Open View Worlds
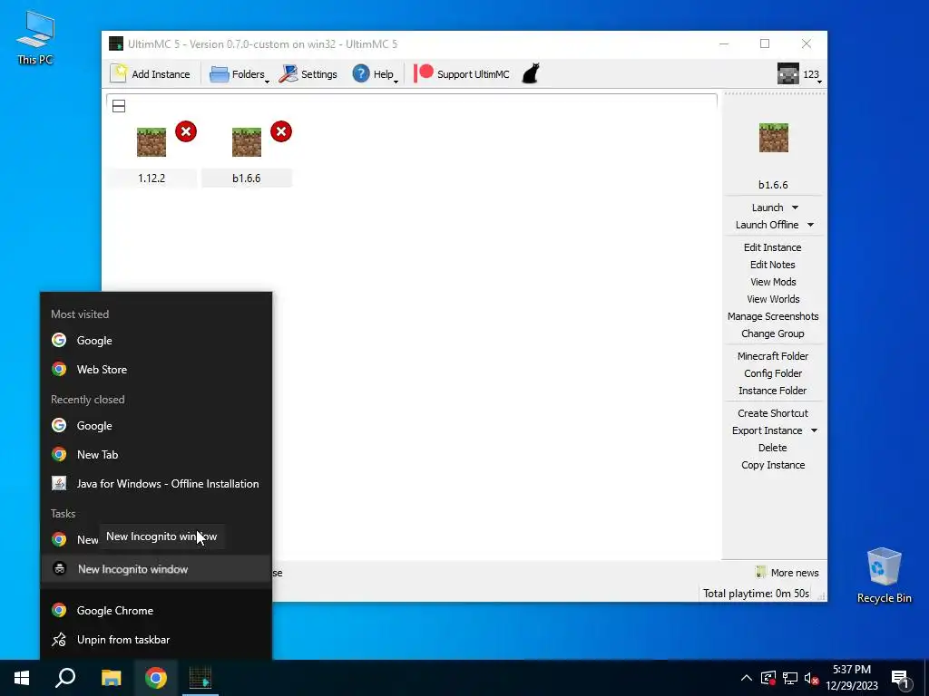 pos(773,299)
